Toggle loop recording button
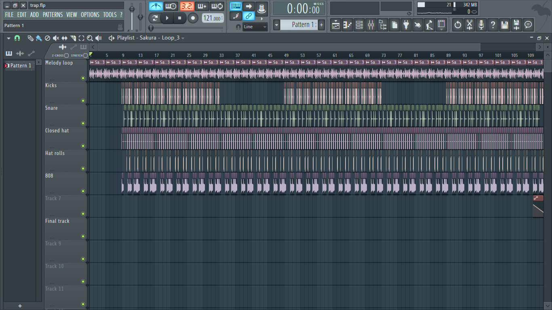Viewport: 552px width, 310px height. coord(217,6)
